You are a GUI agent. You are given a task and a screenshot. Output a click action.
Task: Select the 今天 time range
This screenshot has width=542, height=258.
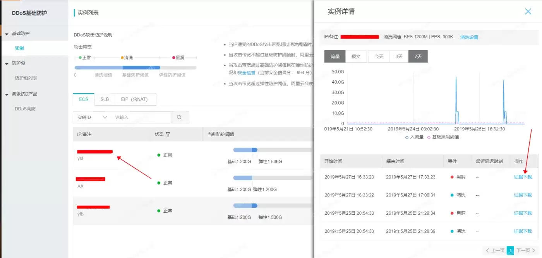pyautogui.click(x=379, y=56)
